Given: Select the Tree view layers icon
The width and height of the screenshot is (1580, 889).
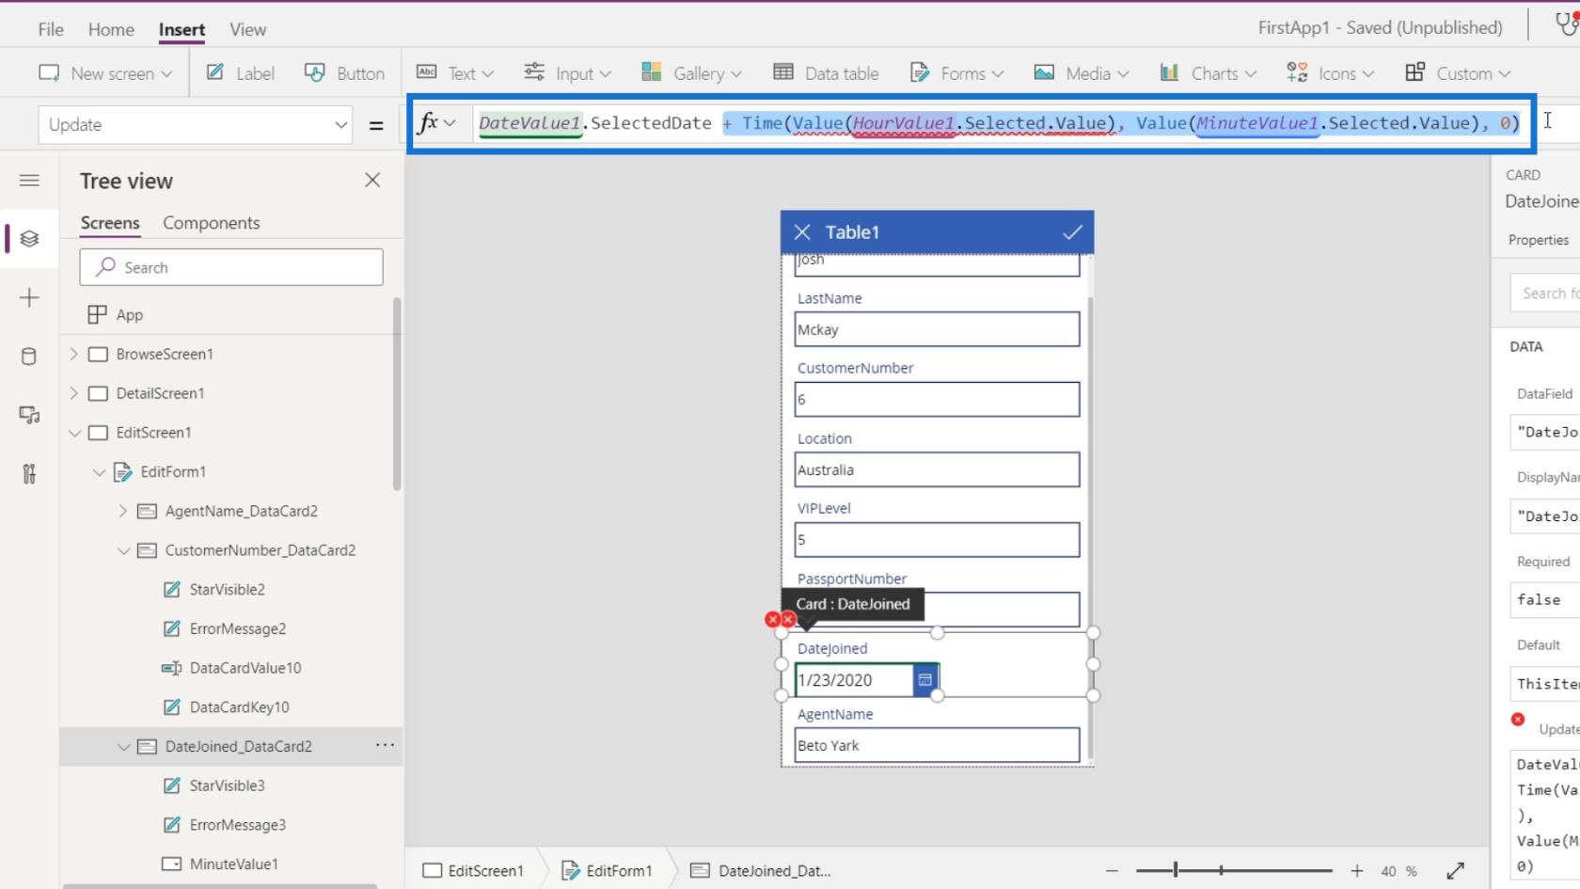Looking at the screenshot, I should [x=29, y=239].
